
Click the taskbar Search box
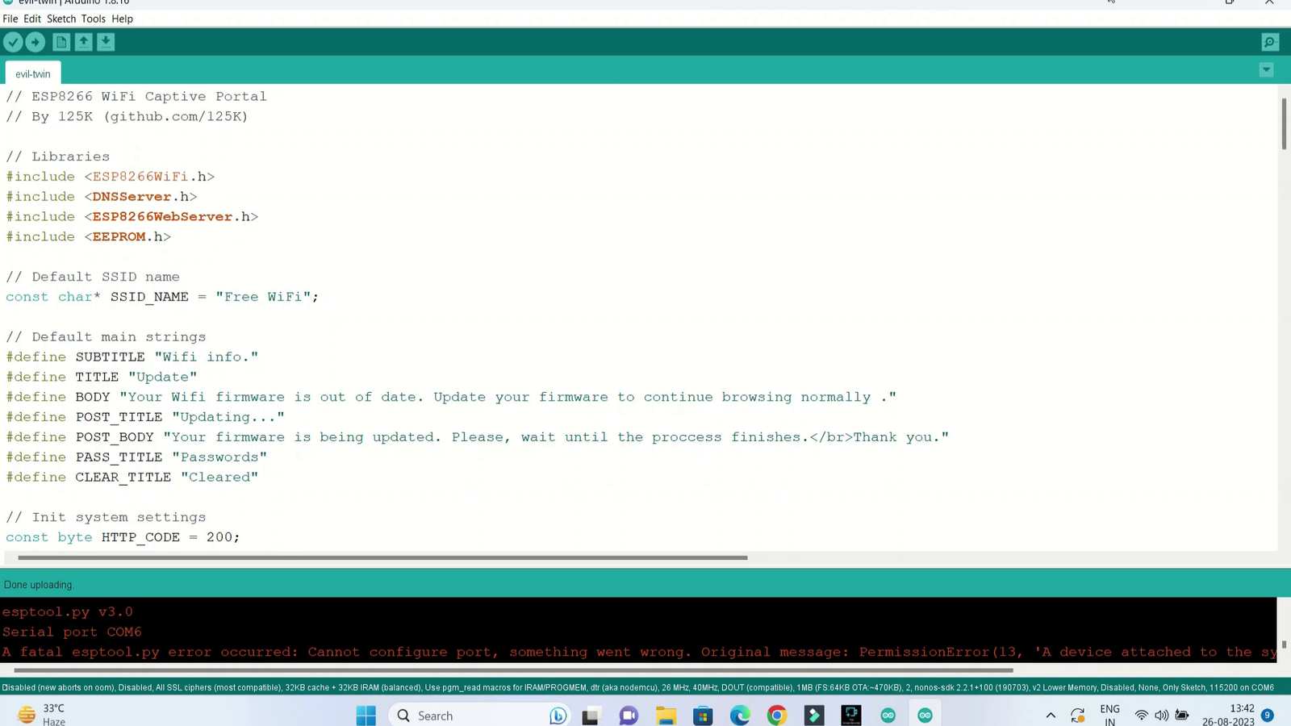468,716
